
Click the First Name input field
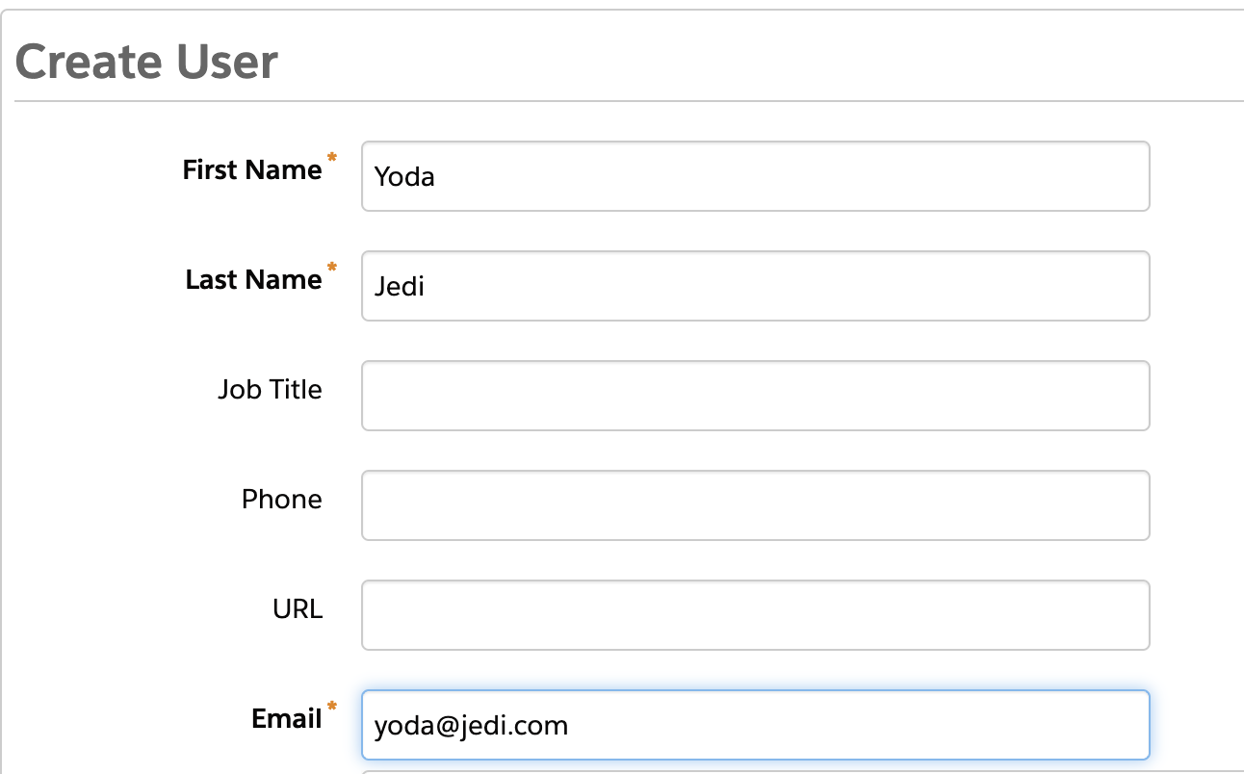tap(755, 176)
